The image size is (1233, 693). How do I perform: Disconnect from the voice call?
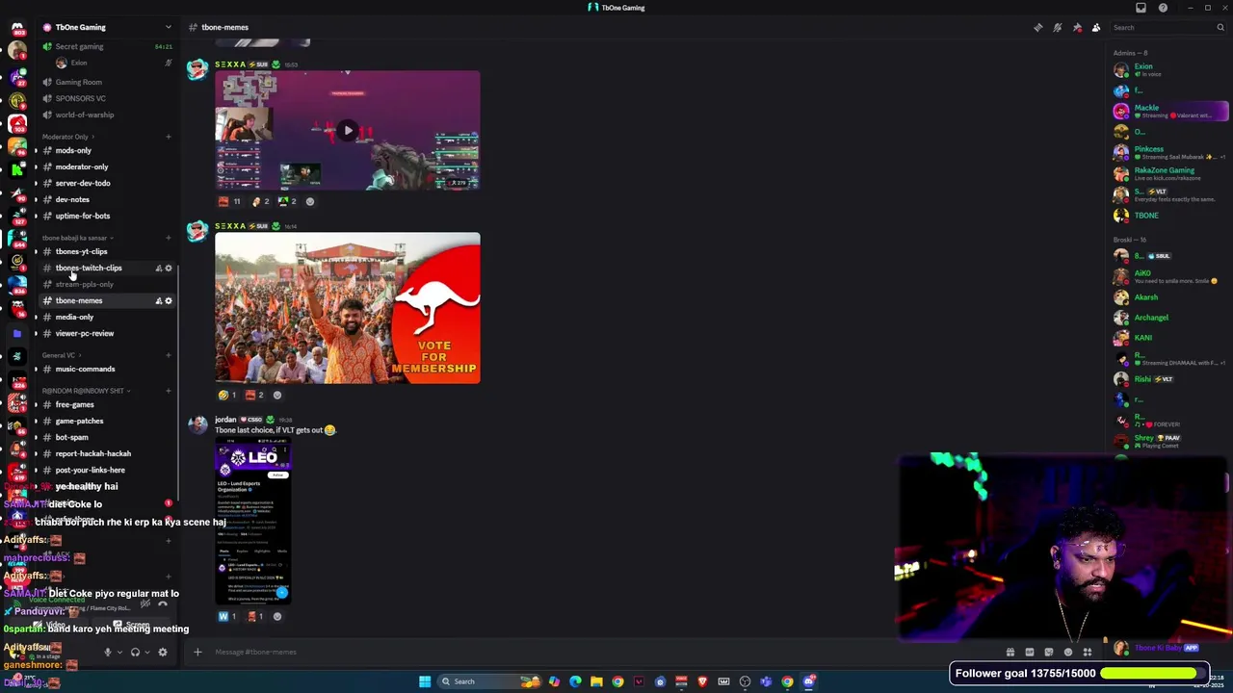pos(162,603)
